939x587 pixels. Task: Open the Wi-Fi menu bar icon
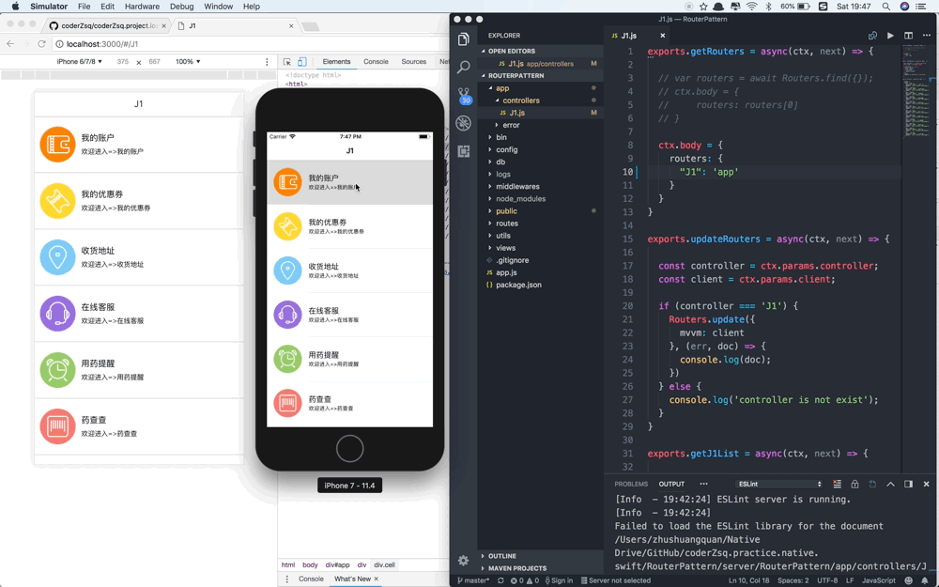pos(751,7)
